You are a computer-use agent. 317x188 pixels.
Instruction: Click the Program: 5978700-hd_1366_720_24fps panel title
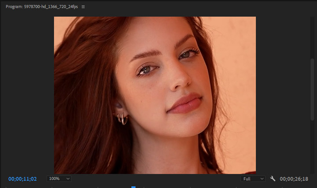[x=42, y=7]
